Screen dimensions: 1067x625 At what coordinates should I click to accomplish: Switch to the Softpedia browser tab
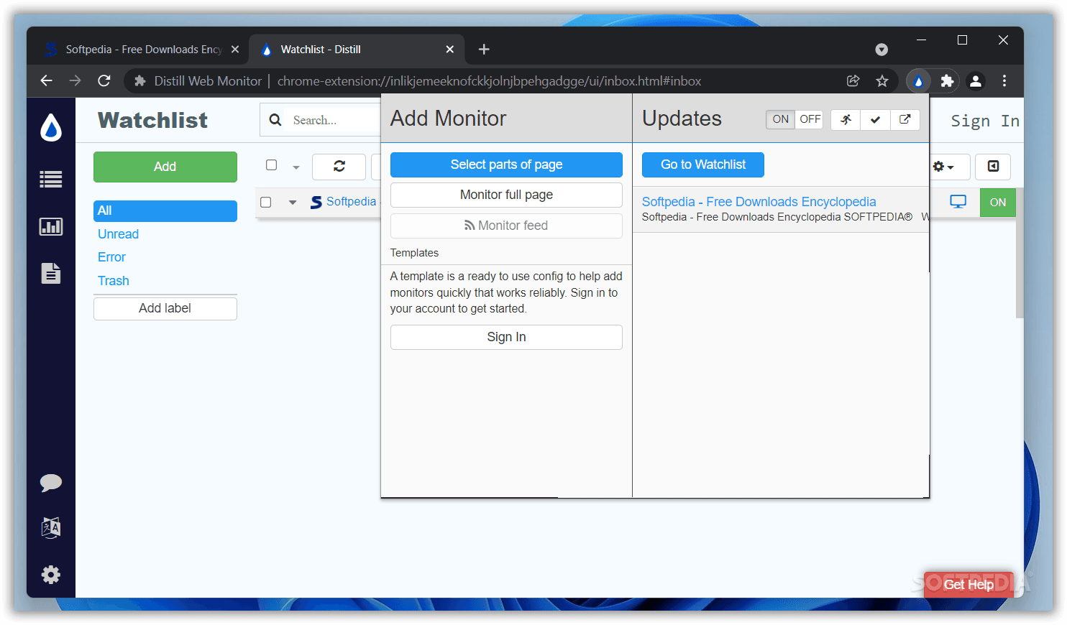click(137, 49)
